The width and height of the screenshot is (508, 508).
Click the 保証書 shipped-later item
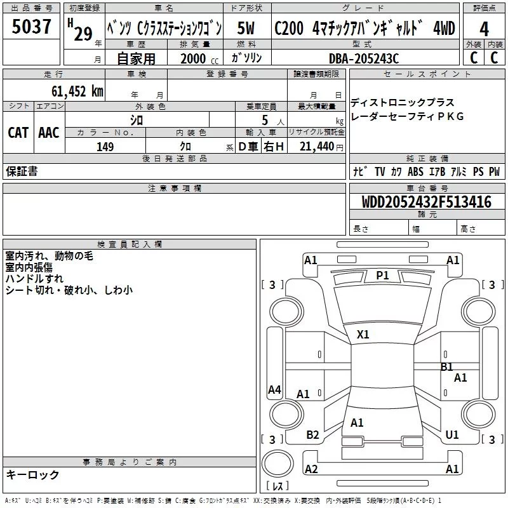tap(22, 171)
